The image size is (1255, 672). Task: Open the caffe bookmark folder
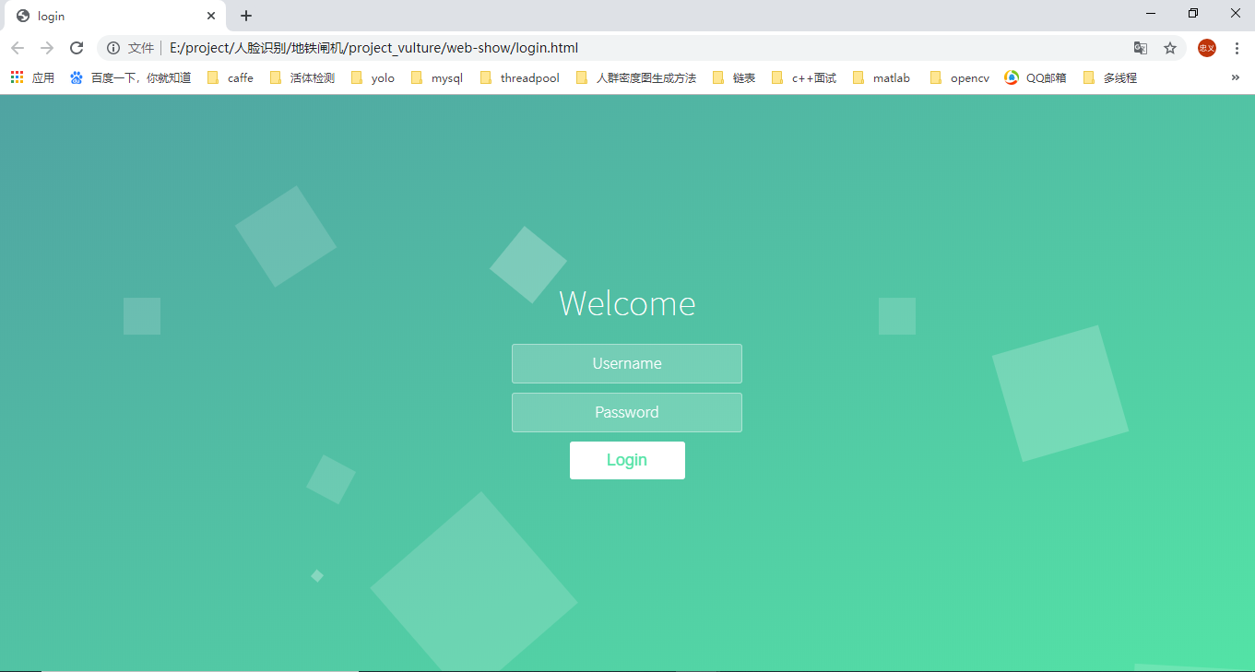[231, 78]
